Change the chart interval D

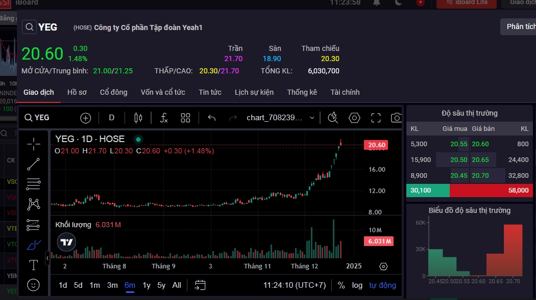[111, 118]
